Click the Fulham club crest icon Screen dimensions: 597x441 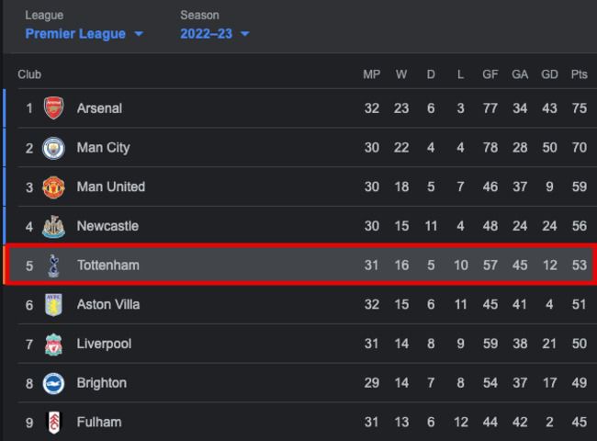[x=53, y=423]
